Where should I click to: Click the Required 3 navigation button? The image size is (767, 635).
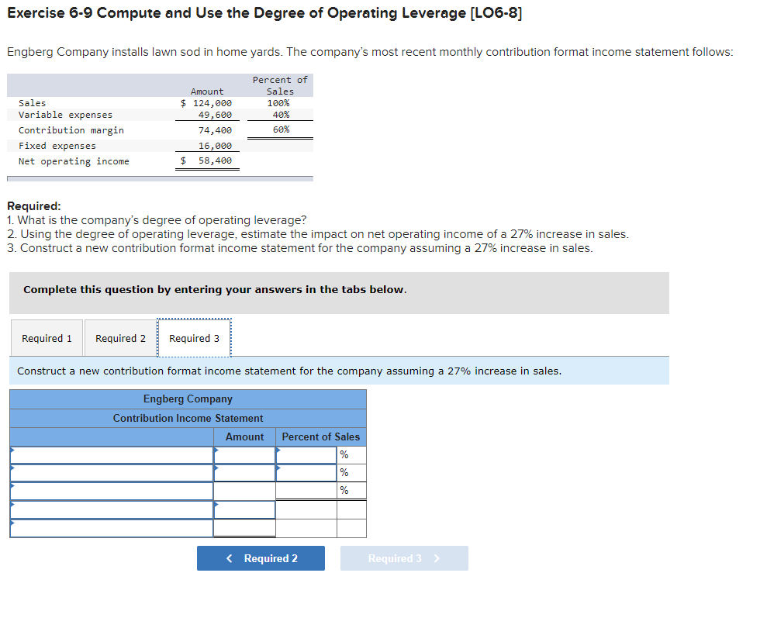click(404, 557)
